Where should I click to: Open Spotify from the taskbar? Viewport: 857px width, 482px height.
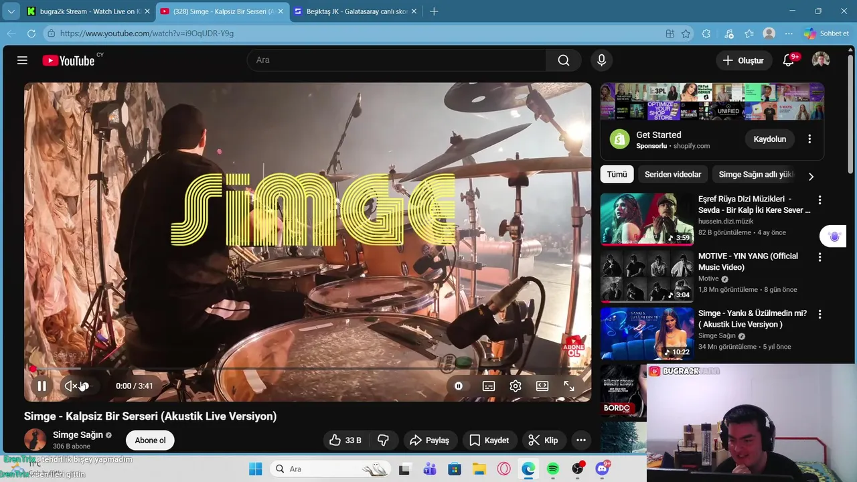coord(553,469)
